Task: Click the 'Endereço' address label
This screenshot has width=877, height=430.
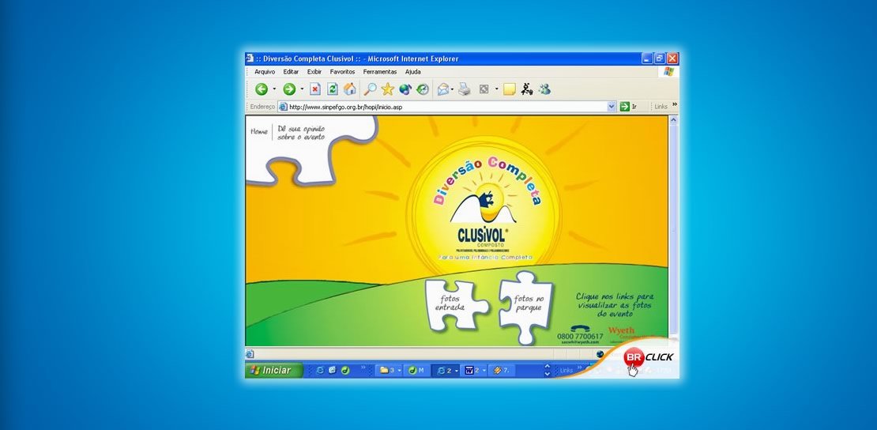Action: click(262, 107)
